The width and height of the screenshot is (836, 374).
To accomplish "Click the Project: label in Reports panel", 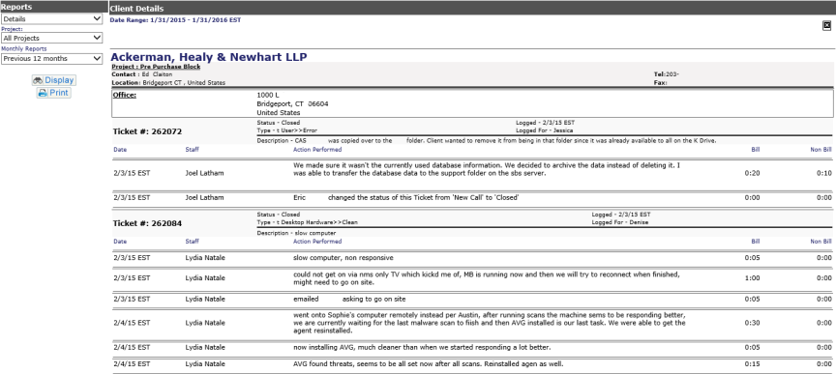I will click(12, 29).
